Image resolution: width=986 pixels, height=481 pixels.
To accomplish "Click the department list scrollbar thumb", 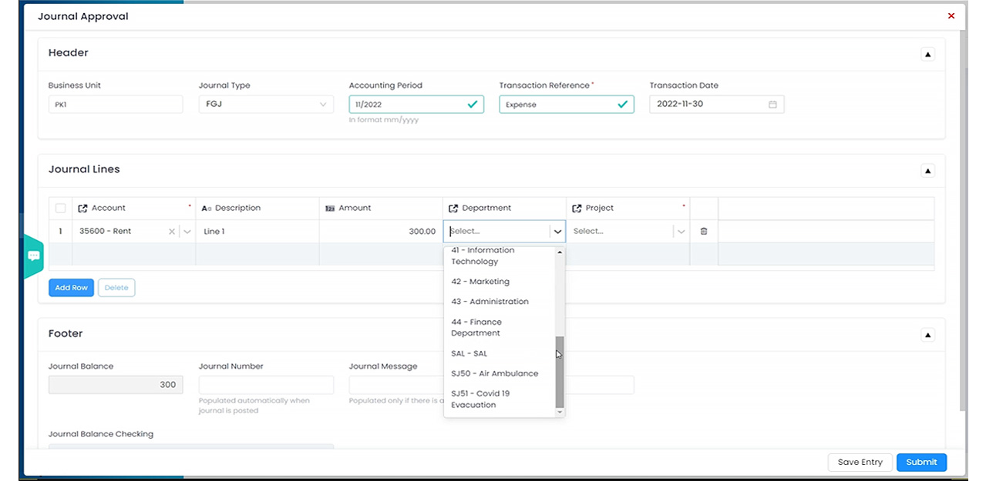I will [560, 372].
